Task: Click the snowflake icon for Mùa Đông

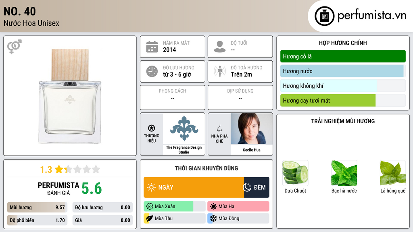Action: (x=213, y=218)
